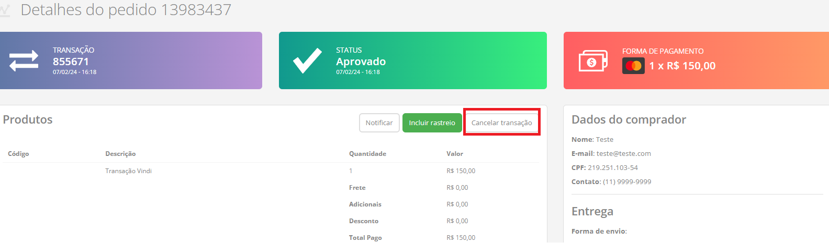Click the chart icon beside page title

(4, 10)
